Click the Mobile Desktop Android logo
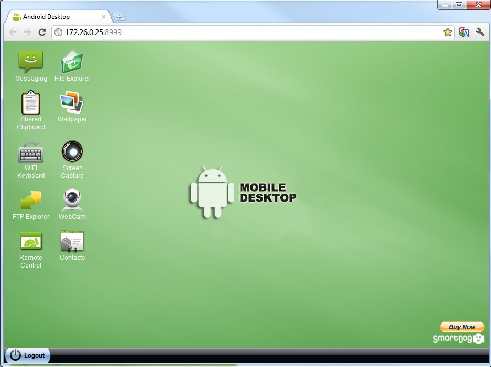Viewport: 491px width, 367px height. pyautogui.click(x=243, y=192)
